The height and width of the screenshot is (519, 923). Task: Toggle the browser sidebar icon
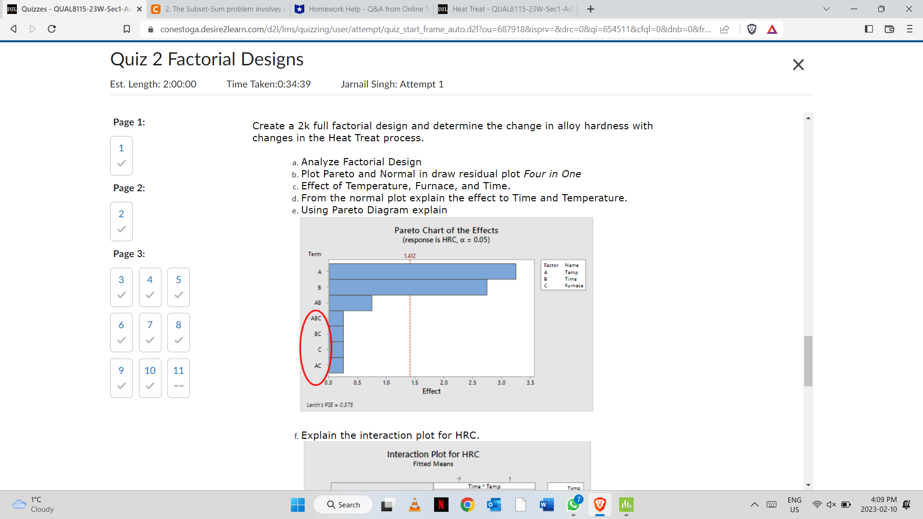[x=869, y=29]
